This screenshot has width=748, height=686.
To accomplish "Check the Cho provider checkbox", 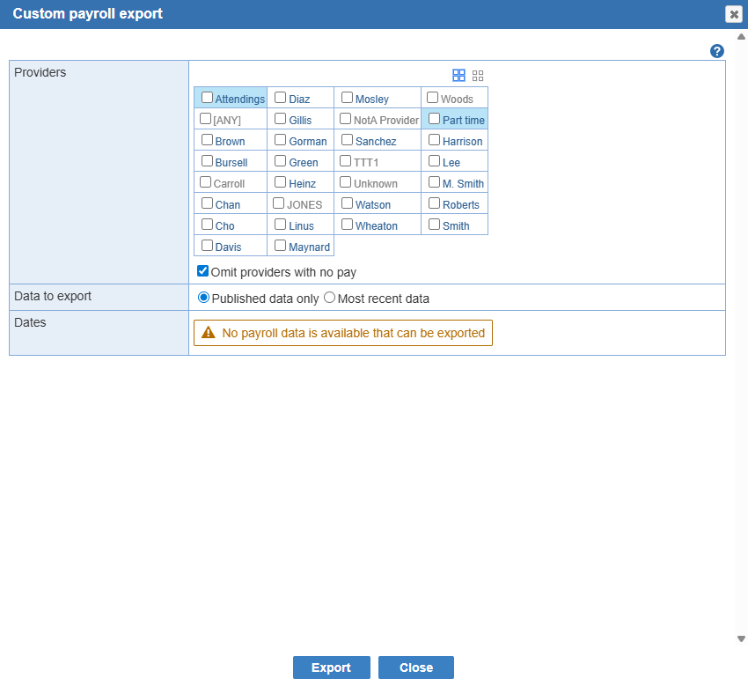I will tap(207, 225).
